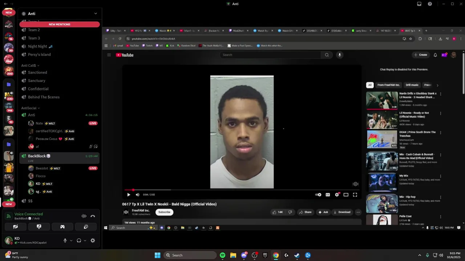Toggle closed captions CC button

point(328,195)
